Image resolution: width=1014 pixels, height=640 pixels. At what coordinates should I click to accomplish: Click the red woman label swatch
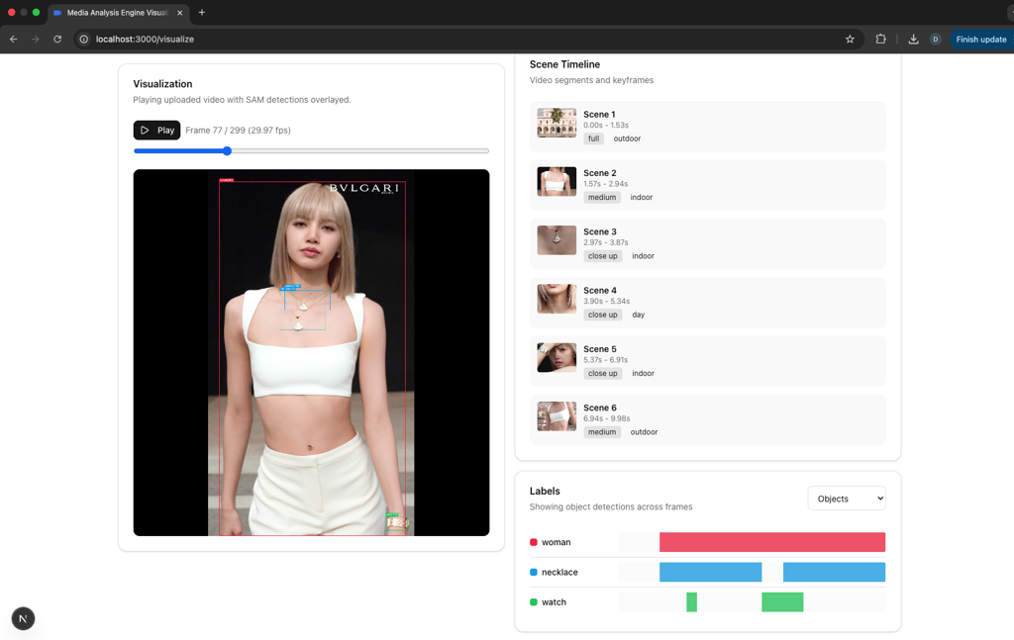click(x=534, y=542)
